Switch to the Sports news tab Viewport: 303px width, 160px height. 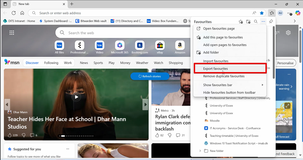(x=98, y=63)
